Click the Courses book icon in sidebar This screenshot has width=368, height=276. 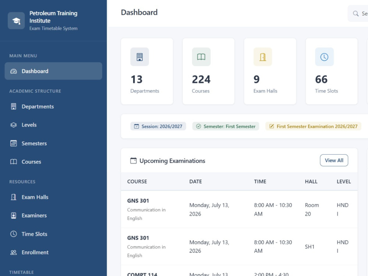(x=14, y=162)
